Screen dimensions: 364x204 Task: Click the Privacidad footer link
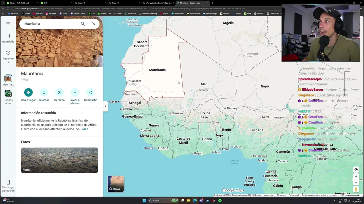click(294, 195)
